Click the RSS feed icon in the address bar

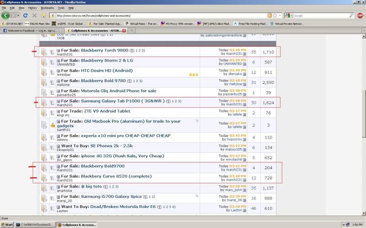270,16
